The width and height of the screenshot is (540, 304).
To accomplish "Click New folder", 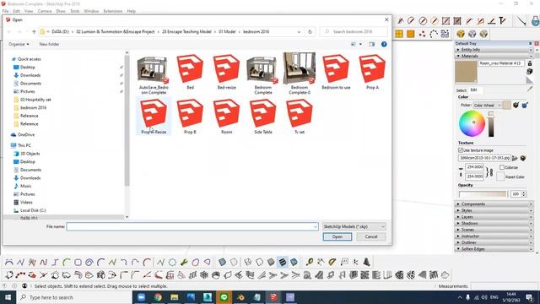I will tap(49, 44).
